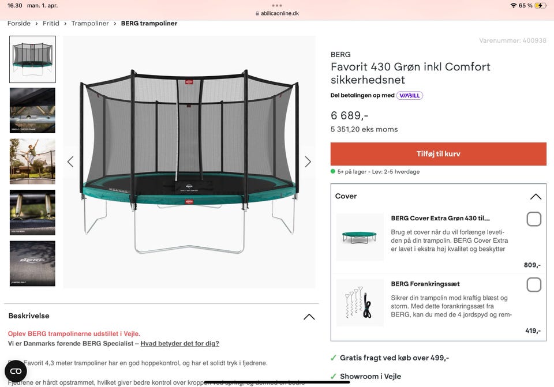
Task: Click the BERG Cover Extra product image
Action: coord(360,237)
